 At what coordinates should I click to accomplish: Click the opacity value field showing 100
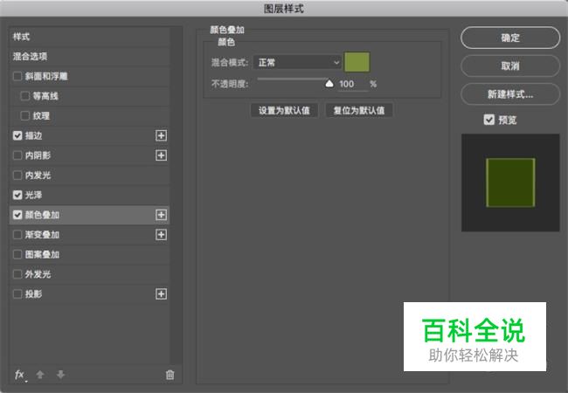pyautogui.click(x=352, y=85)
